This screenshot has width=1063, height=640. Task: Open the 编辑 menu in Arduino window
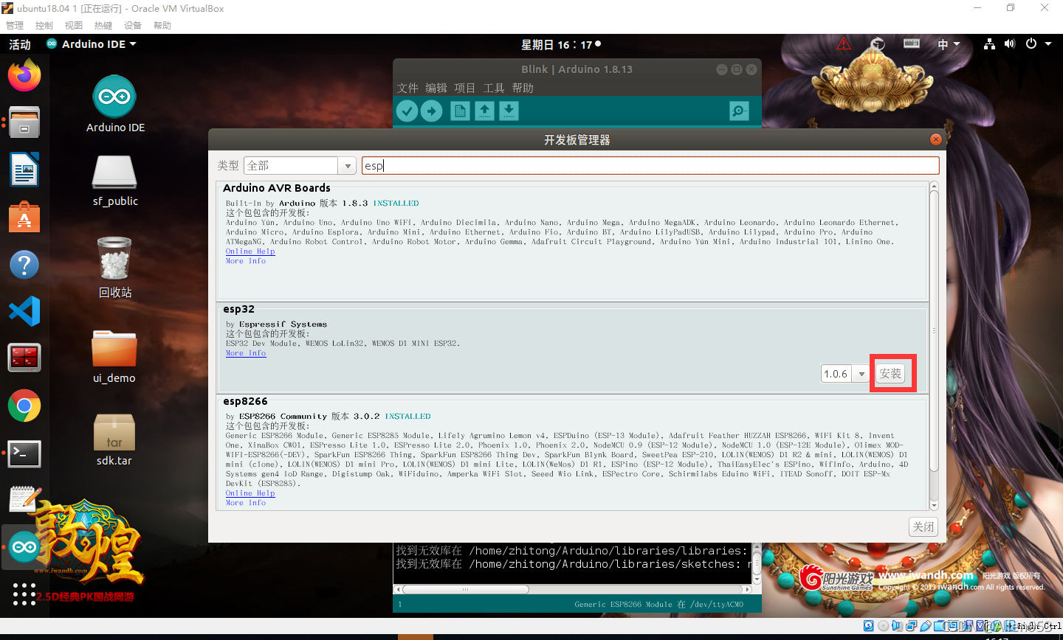436,88
